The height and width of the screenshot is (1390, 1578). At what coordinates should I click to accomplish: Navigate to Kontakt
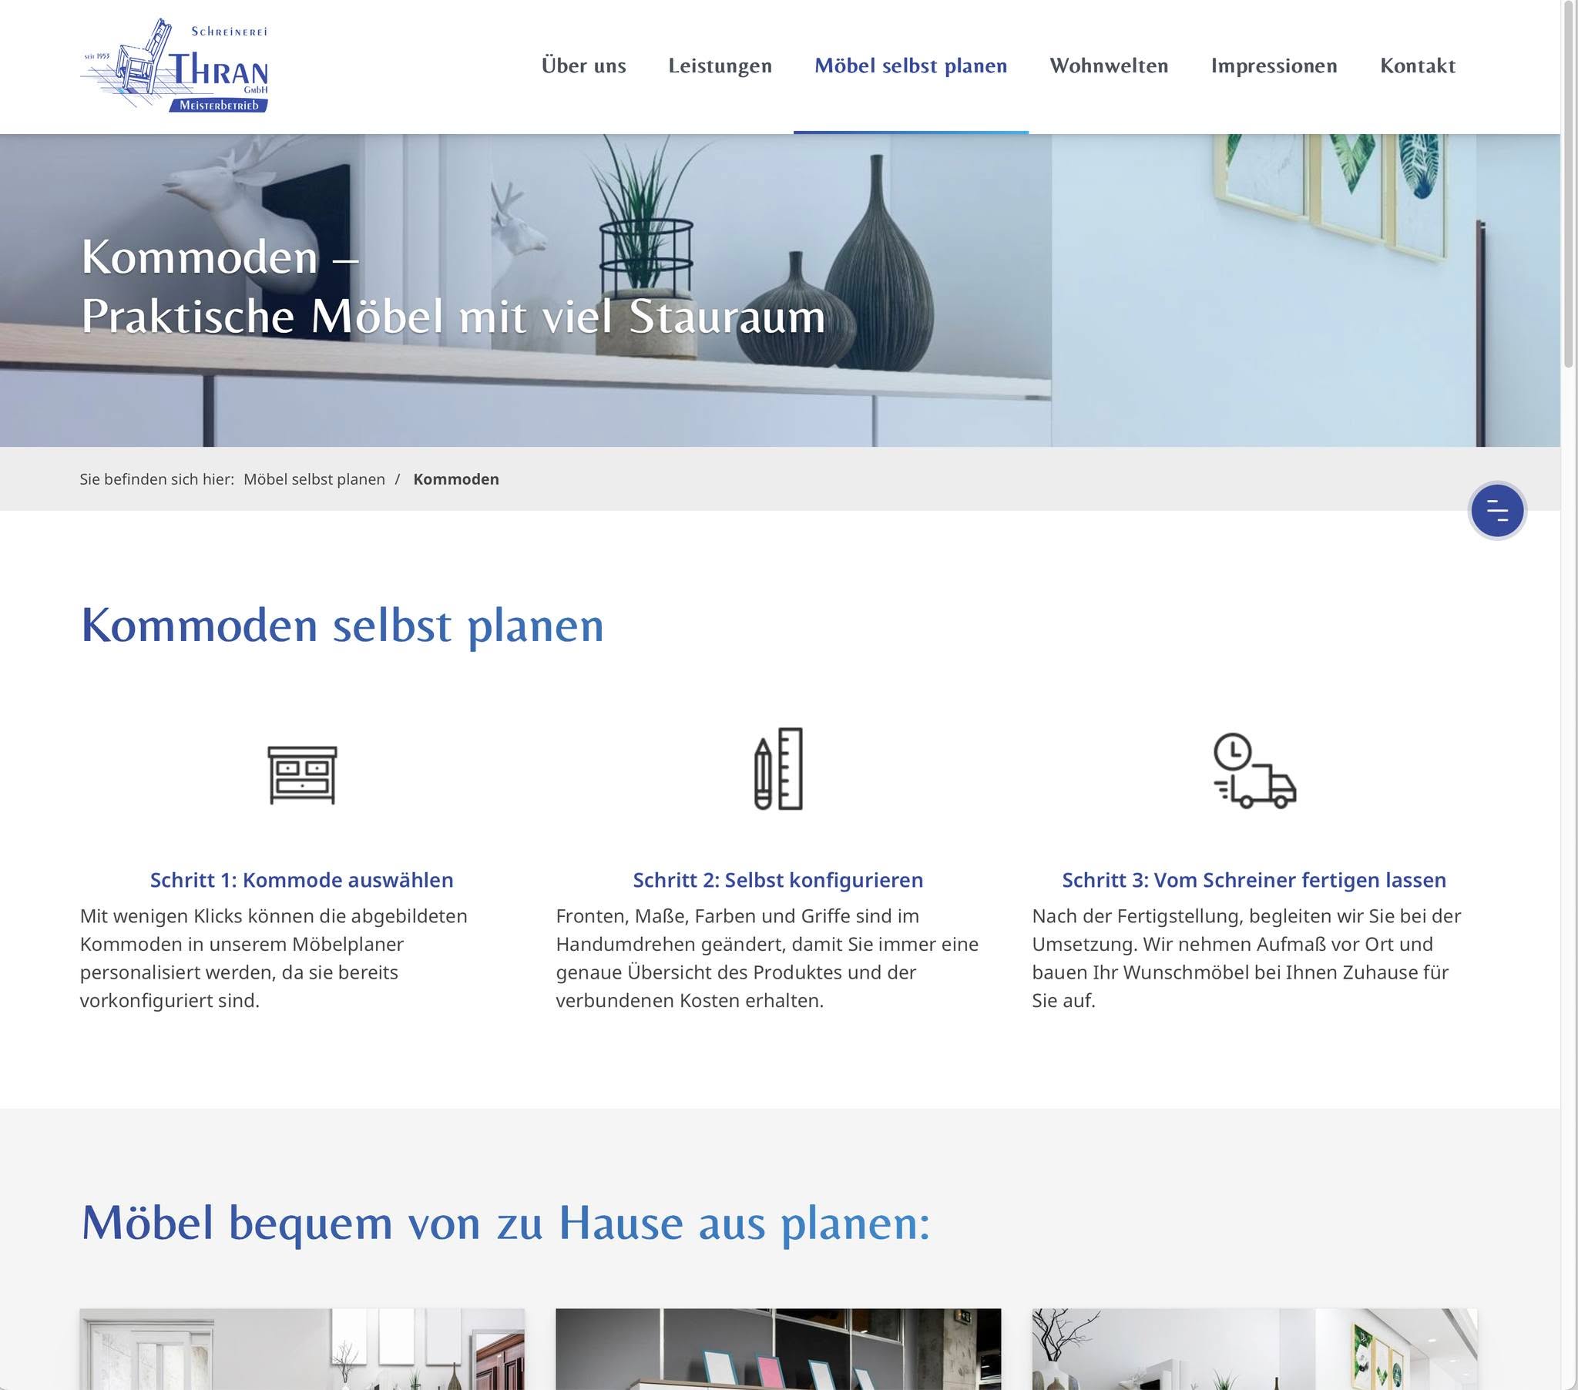pos(1417,65)
